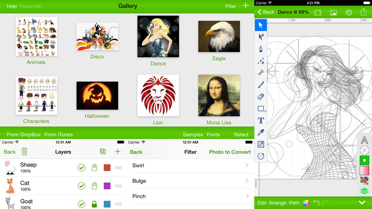Open the rainbow color wheel picker
Image resolution: width=372 pixels, height=209 pixels.
(306, 203)
